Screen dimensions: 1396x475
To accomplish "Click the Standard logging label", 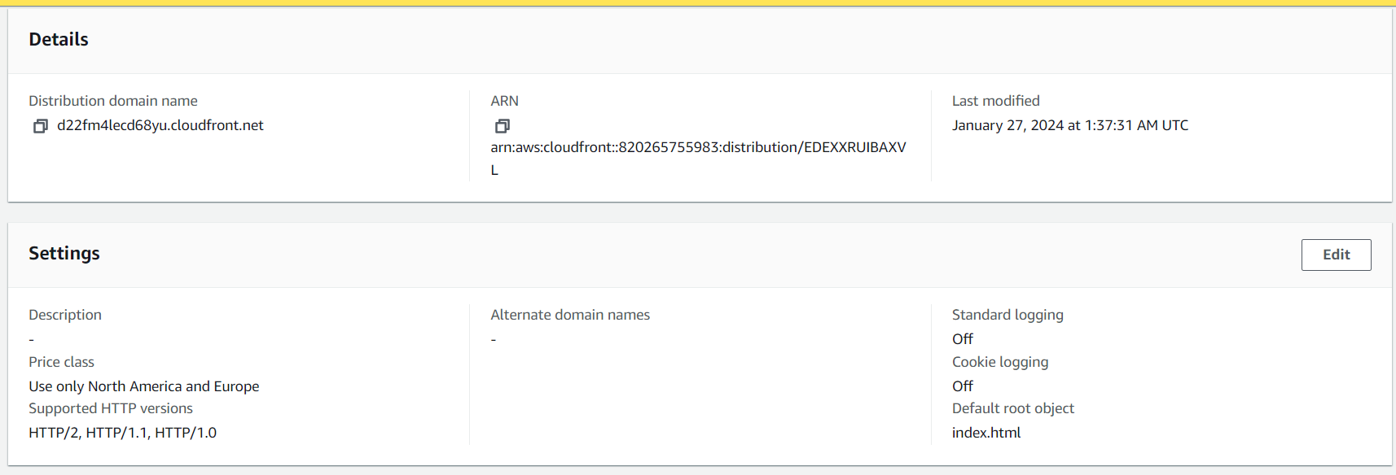I will 1007,315.
